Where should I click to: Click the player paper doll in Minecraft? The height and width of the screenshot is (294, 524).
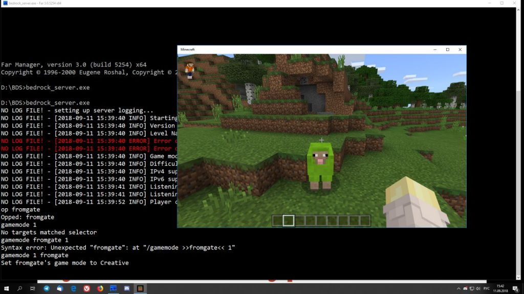(190, 70)
